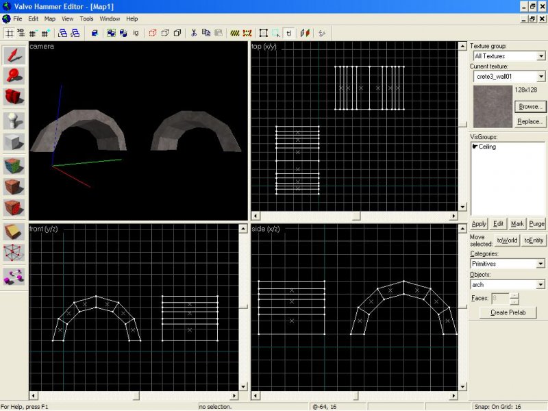Activate the Clipping tool
The height and width of the screenshot is (411, 548).
pyautogui.click(x=14, y=232)
